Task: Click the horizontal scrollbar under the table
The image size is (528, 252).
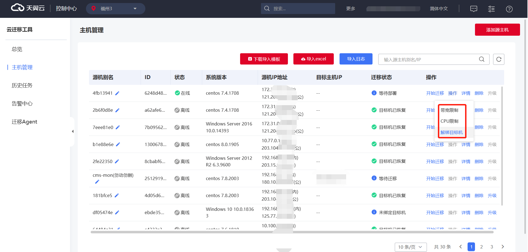Action: [x=292, y=232]
